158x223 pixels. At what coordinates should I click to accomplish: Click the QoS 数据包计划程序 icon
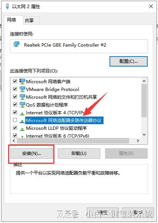tap(22, 105)
